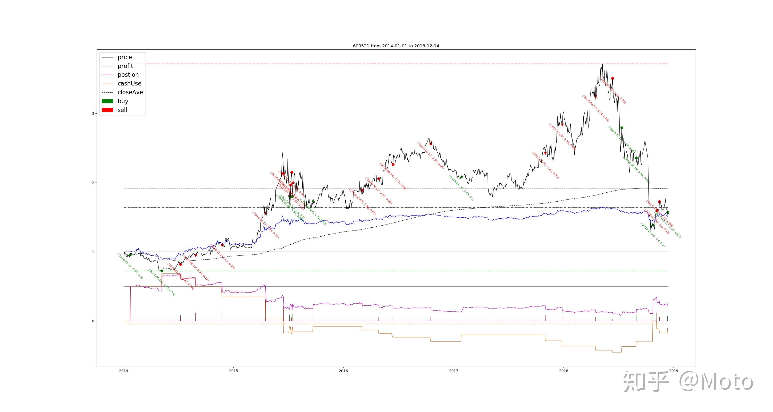Click the dashed closeAve line sample in legend
The width and height of the screenshot is (773, 412).
107,93
